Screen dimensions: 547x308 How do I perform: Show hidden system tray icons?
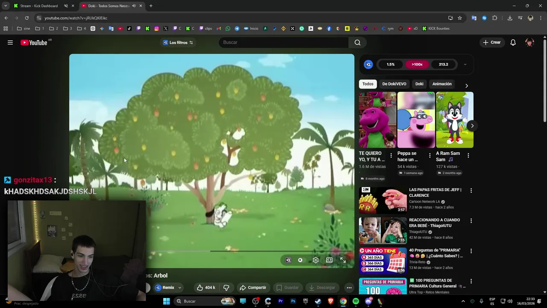coord(463,301)
